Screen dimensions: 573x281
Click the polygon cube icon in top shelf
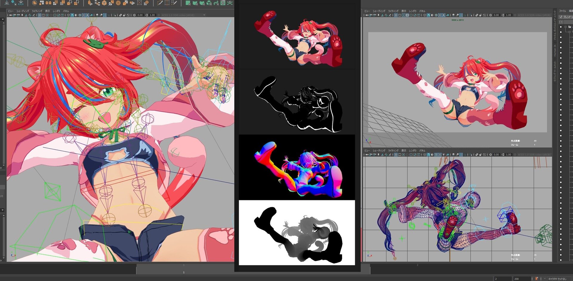pyautogui.click(x=104, y=3)
